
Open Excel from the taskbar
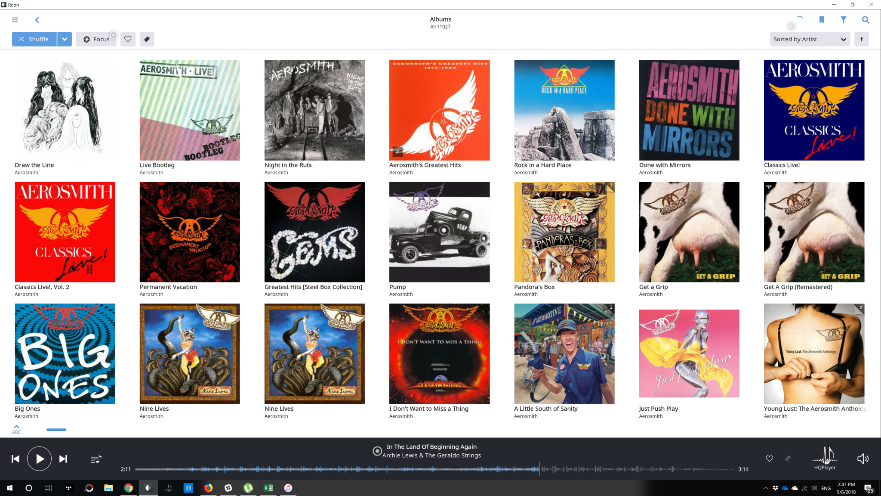(268, 488)
